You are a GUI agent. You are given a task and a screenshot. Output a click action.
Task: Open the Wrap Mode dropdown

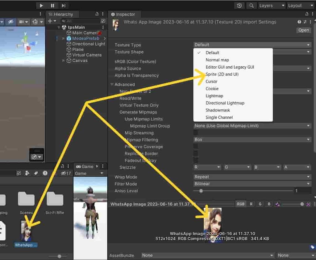pyautogui.click(x=252, y=177)
